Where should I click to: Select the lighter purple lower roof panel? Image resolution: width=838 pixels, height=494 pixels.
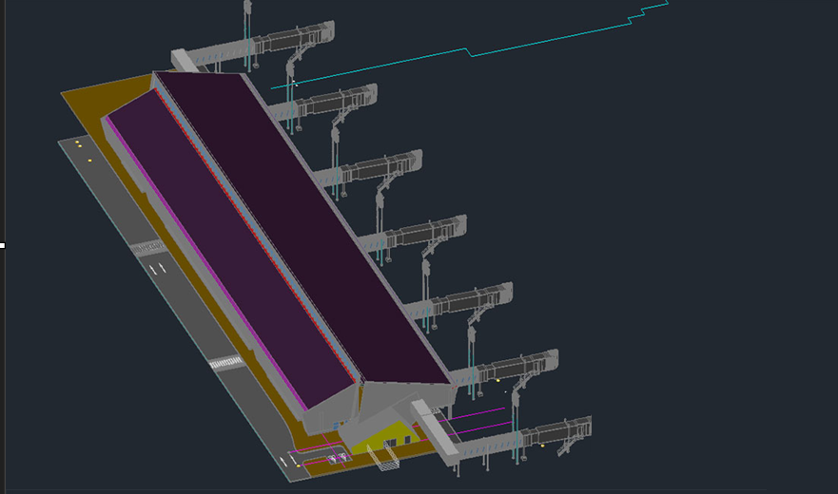click(230, 251)
